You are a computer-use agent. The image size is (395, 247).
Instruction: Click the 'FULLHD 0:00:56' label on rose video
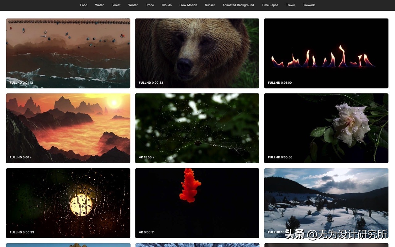pos(280,157)
